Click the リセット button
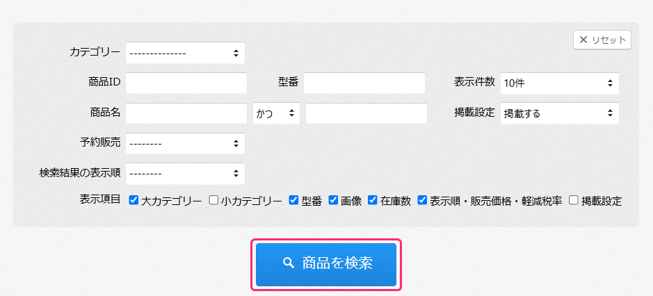Image resolution: width=653 pixels, height=296 pixels. [602, 40]
